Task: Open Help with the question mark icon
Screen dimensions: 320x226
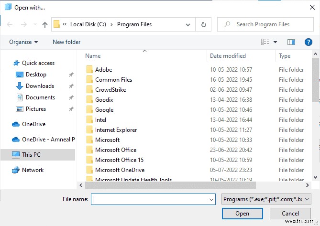Action: point(308,42)
